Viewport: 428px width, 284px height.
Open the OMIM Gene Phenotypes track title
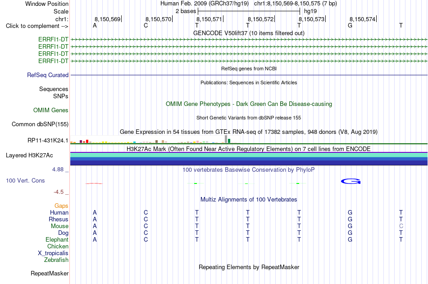pyautogui.click(x=249, y=104)
